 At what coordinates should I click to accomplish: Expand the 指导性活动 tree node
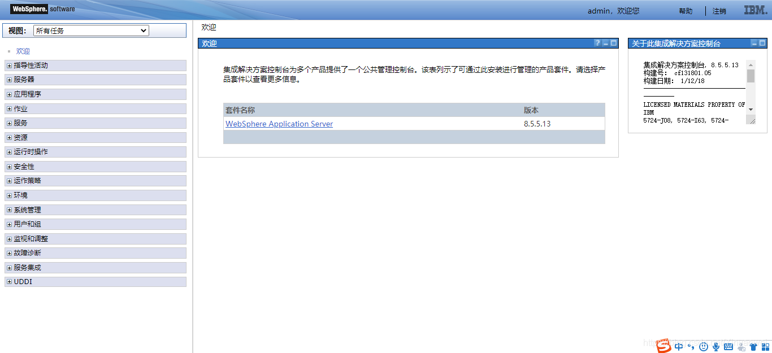[9, 66]
